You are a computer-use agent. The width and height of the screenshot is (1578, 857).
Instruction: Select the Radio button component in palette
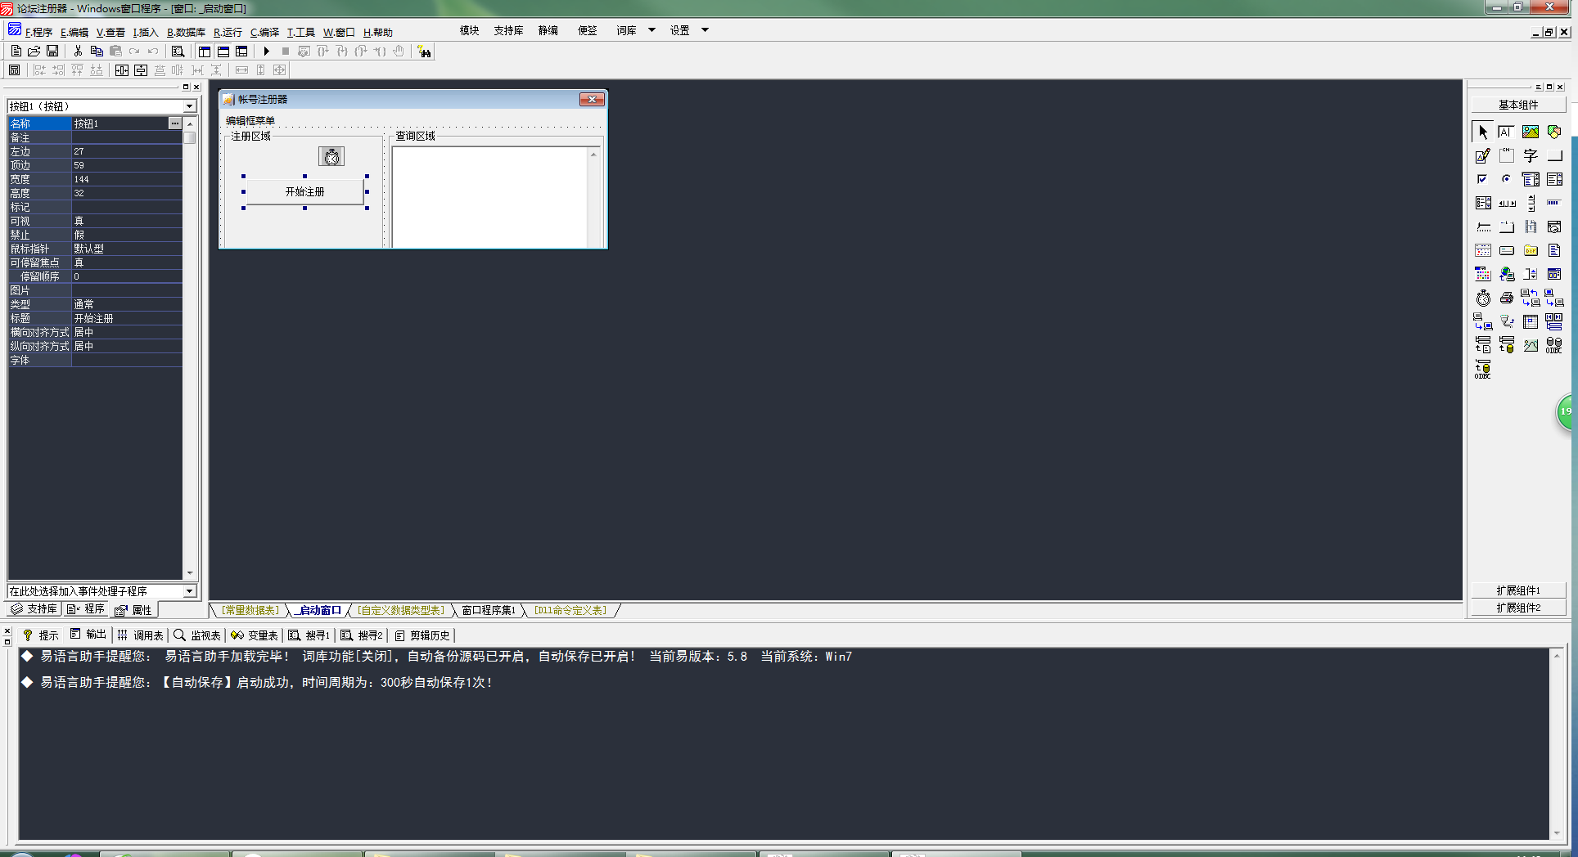coord(1507,180)
